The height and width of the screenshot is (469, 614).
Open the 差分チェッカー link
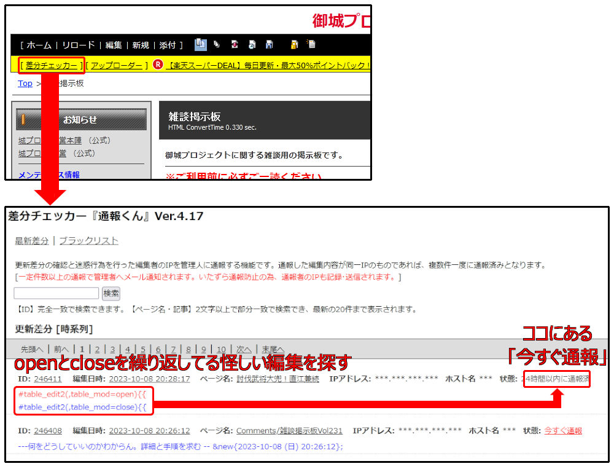52,65
